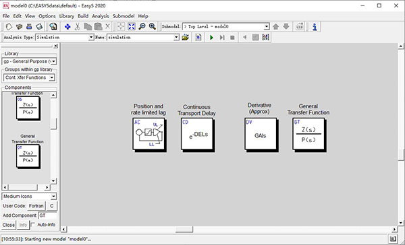Image resolution: width=405 pixels, height=245 pixels.
Task: Start the simulation with the green play button
Action: 211,38
